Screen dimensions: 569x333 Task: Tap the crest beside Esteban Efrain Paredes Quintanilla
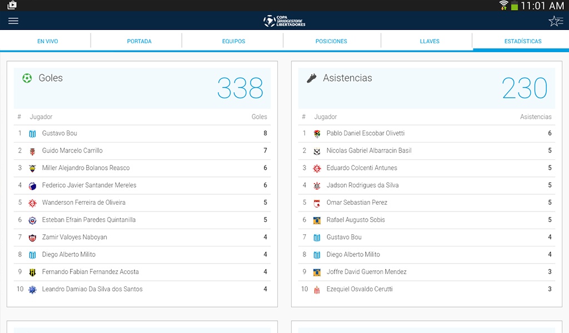click(32, 220)
